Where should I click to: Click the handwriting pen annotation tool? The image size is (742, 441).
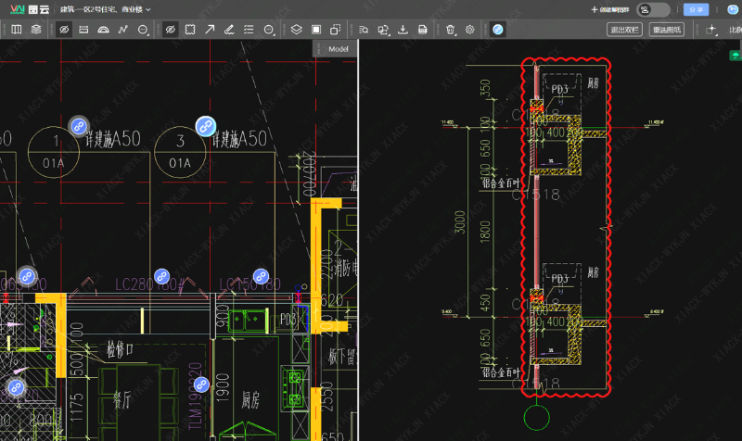(x=229, y=30)
